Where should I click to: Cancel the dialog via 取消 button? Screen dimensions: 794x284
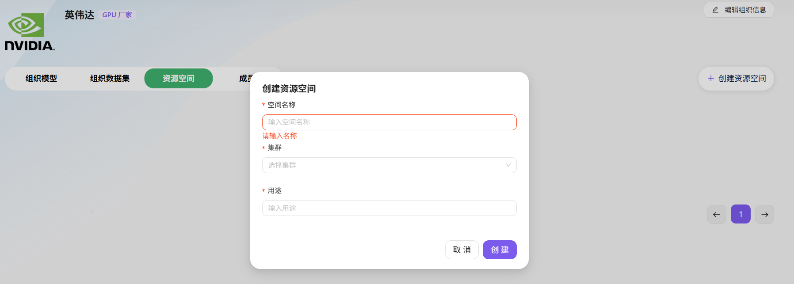pos(462,250)
